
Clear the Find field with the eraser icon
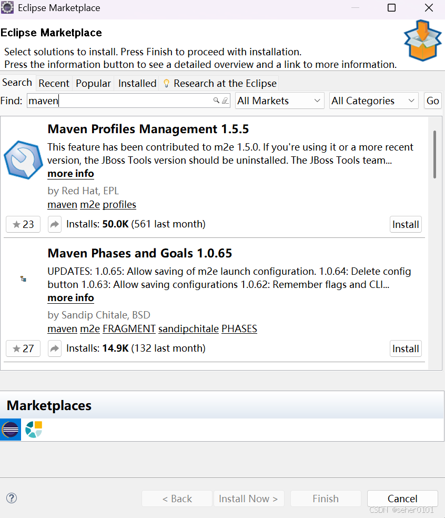pos(225,101)
